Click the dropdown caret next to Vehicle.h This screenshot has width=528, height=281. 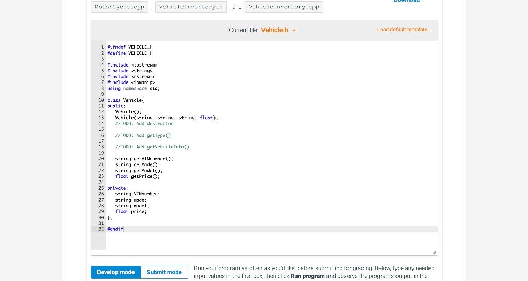click(294, 30)
